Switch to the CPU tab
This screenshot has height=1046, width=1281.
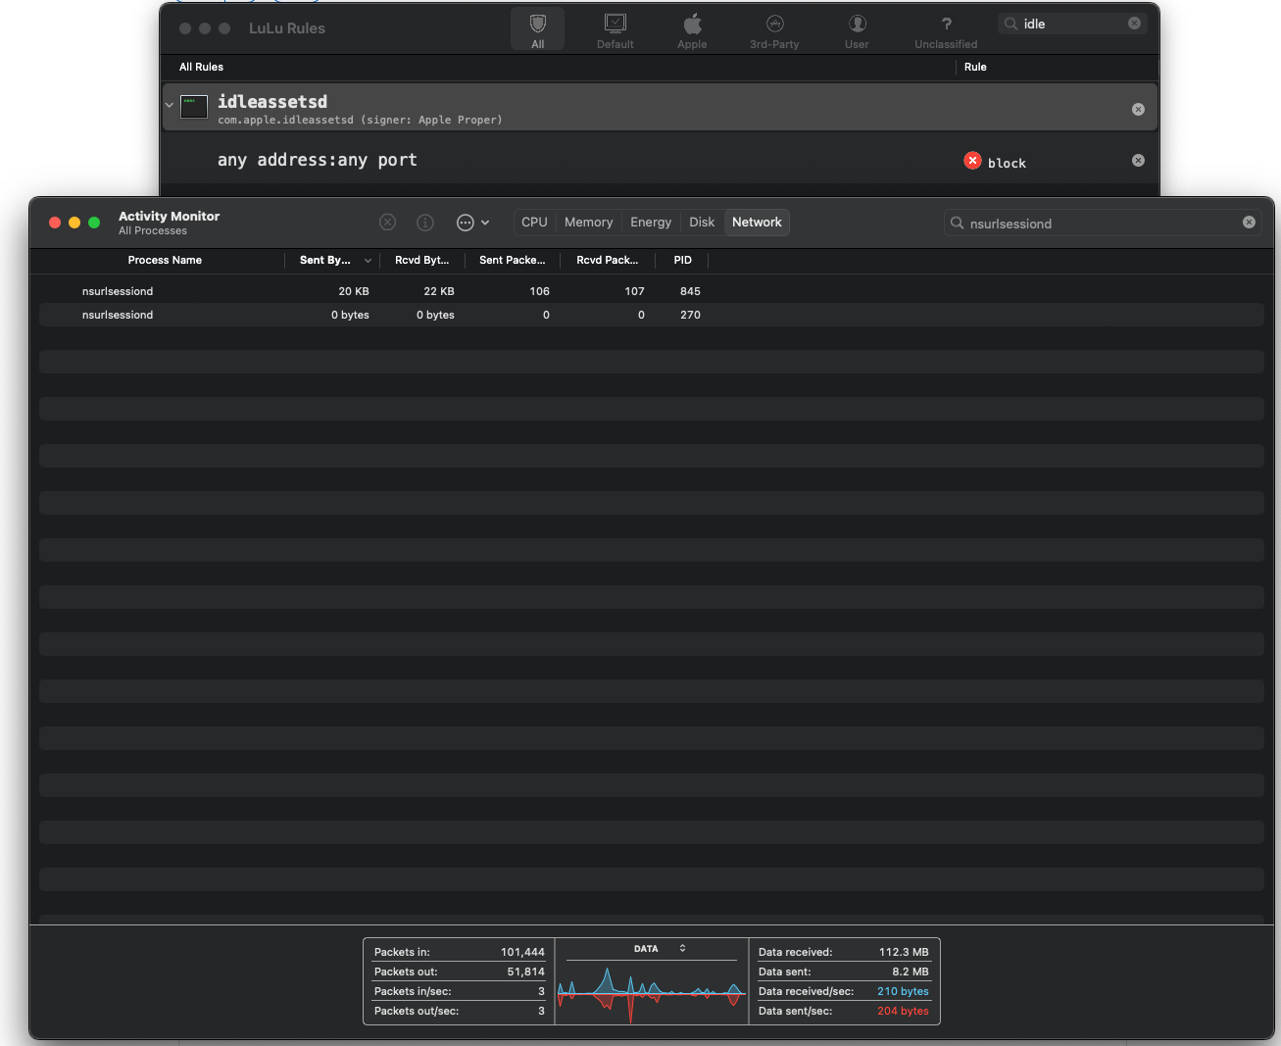[534, 223]
